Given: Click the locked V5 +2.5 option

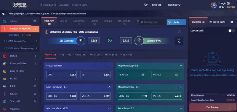Looking at the screenshot, I should pos(167,75).
